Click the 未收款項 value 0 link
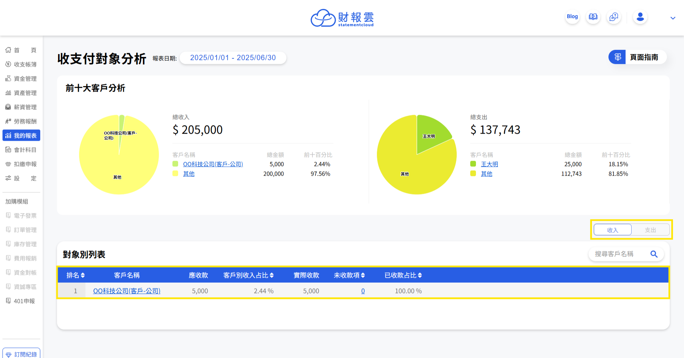 click(363, 291)
